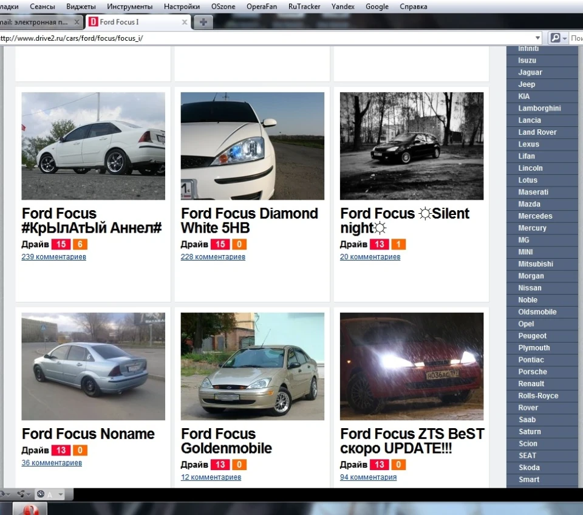Select Jeep in the brand sidebar
Image resolution: width=583 pixels, height=515 pixels.
(542, 84)
